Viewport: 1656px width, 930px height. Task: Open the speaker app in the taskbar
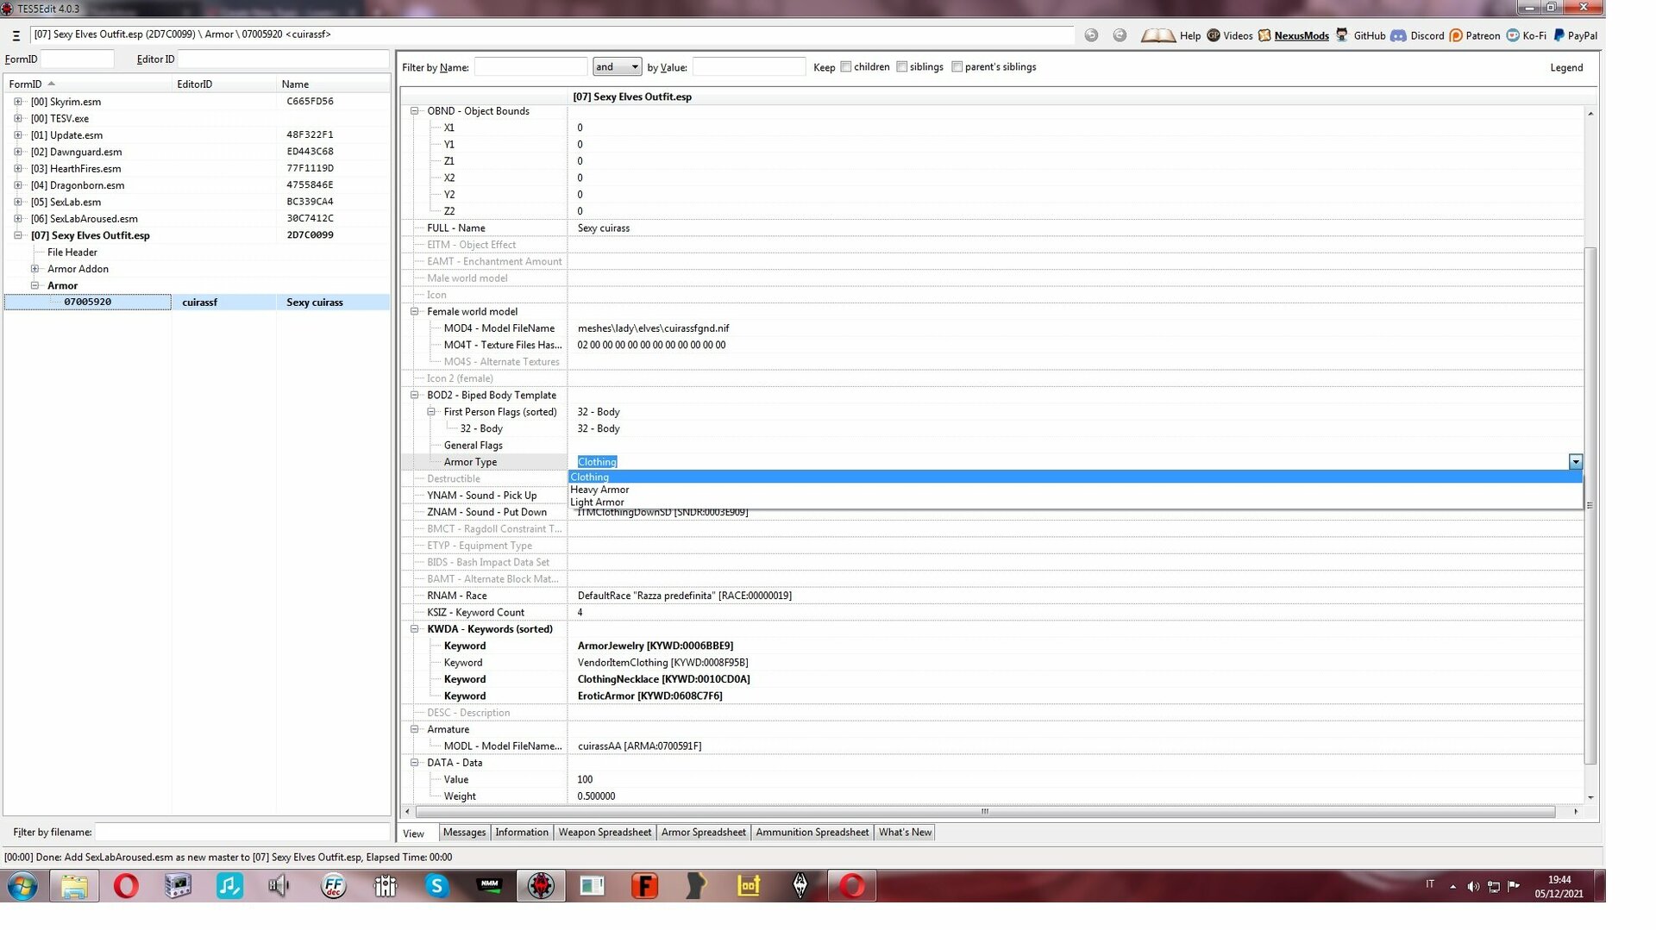pyautogui.click(x=279, y=886)
